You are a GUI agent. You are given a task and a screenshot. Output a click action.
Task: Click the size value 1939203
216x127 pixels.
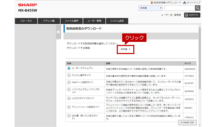[x=189, y=99]
